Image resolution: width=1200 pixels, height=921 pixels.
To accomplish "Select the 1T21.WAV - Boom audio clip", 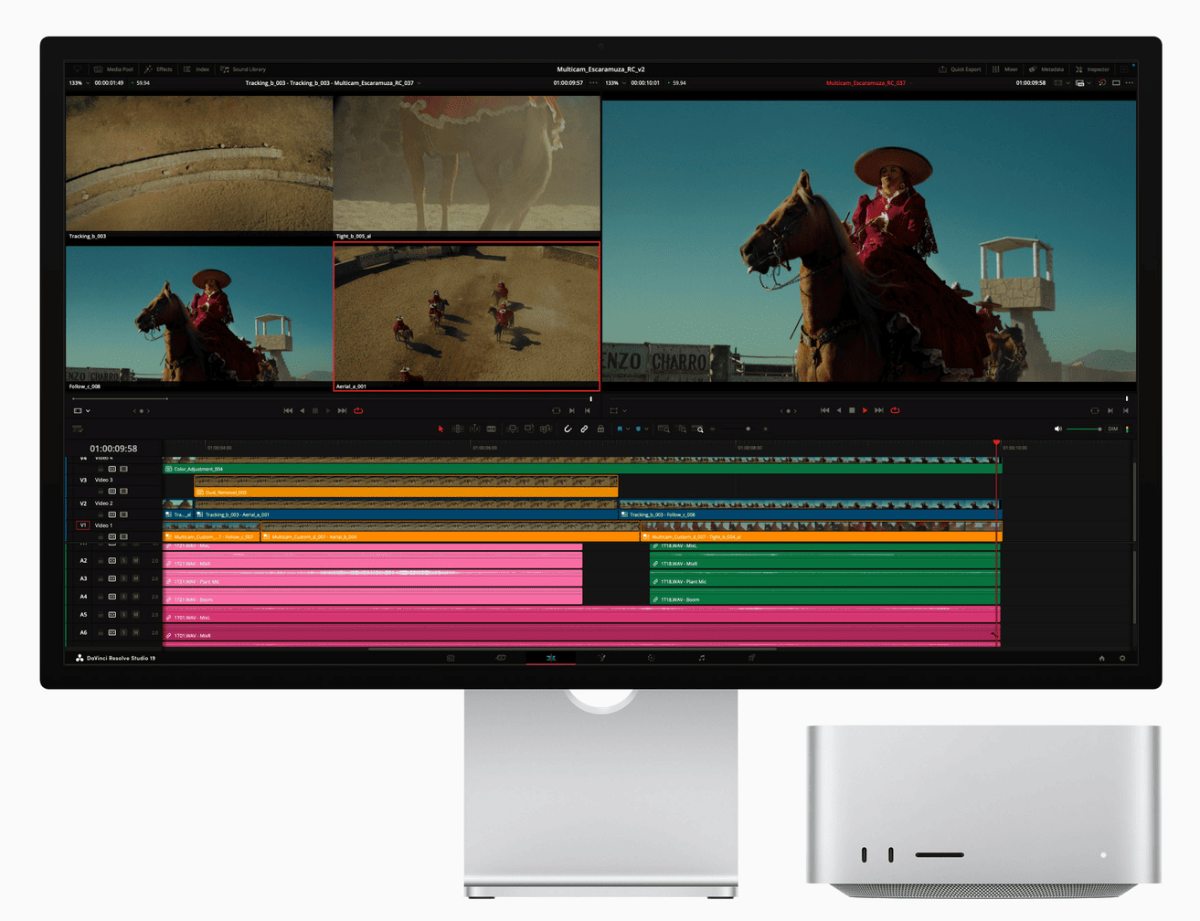I will 373,598.
